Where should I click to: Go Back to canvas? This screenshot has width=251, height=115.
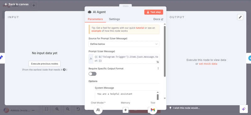[17, 4]
